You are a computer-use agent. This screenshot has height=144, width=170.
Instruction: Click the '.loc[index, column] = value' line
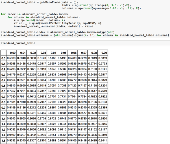coord(53,26)
